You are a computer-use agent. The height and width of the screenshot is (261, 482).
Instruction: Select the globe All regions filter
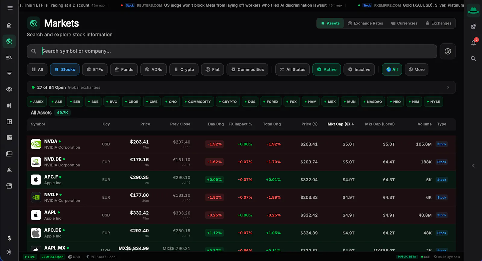(x=392, y=70)
